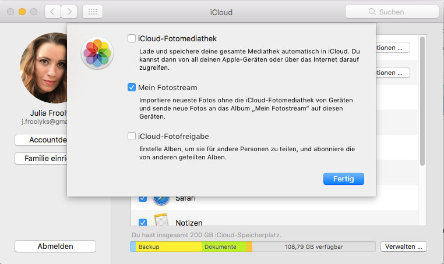Click the yellow minimize window button
The height and width of the screenshot is (264, 444).
[22, 12]
